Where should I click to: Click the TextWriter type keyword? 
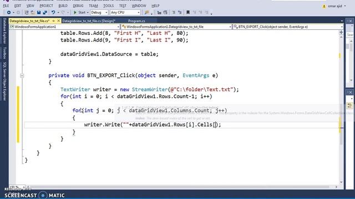click(x=75, y=90)
